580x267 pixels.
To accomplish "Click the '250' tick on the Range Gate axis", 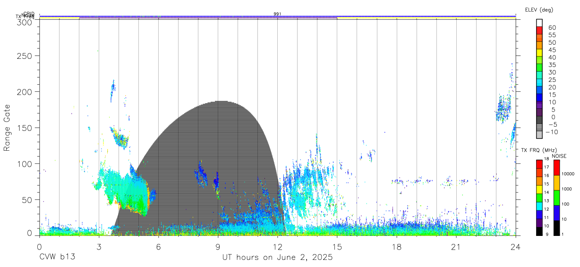I will click(24, 56).
